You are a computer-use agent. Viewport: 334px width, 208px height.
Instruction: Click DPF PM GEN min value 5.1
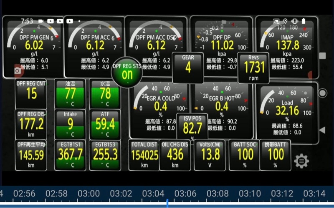[45, 67]
